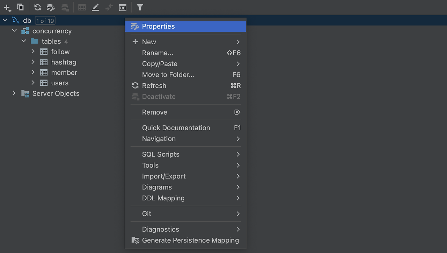The image size is (447, 253).
Task: Click the Refresh toolbar icon
Action: [37, 7]
